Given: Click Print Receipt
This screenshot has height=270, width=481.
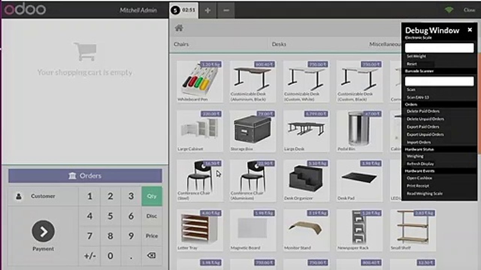Looking at the screenshot, I should click(418, 186).
